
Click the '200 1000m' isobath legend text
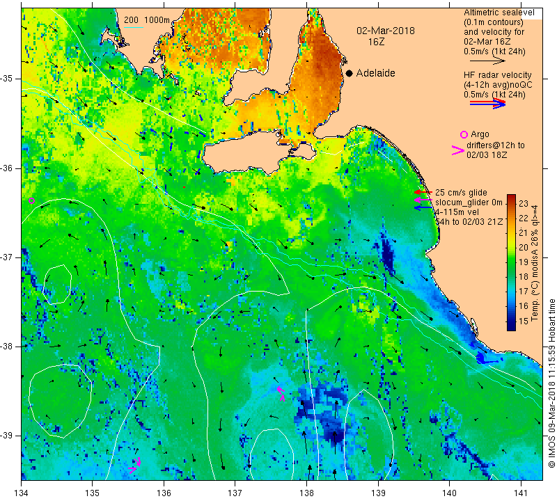click(147, 20)
